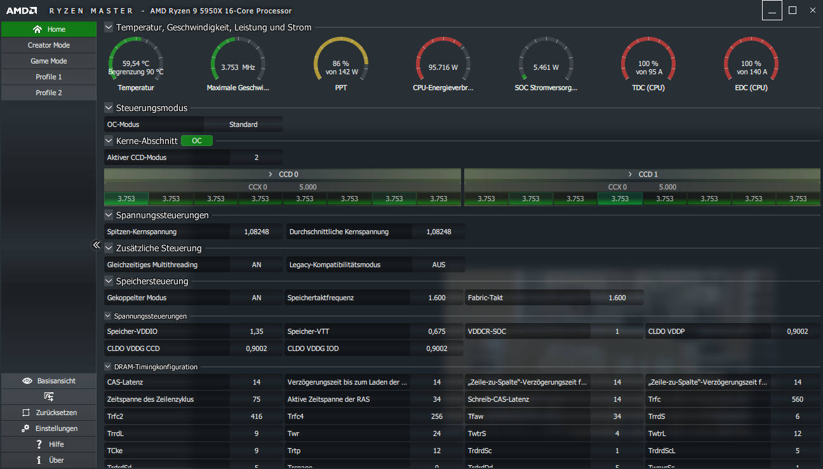Click the Temperatur gauge
This screenshot has height=469, width=823.
tap(136, 65)
